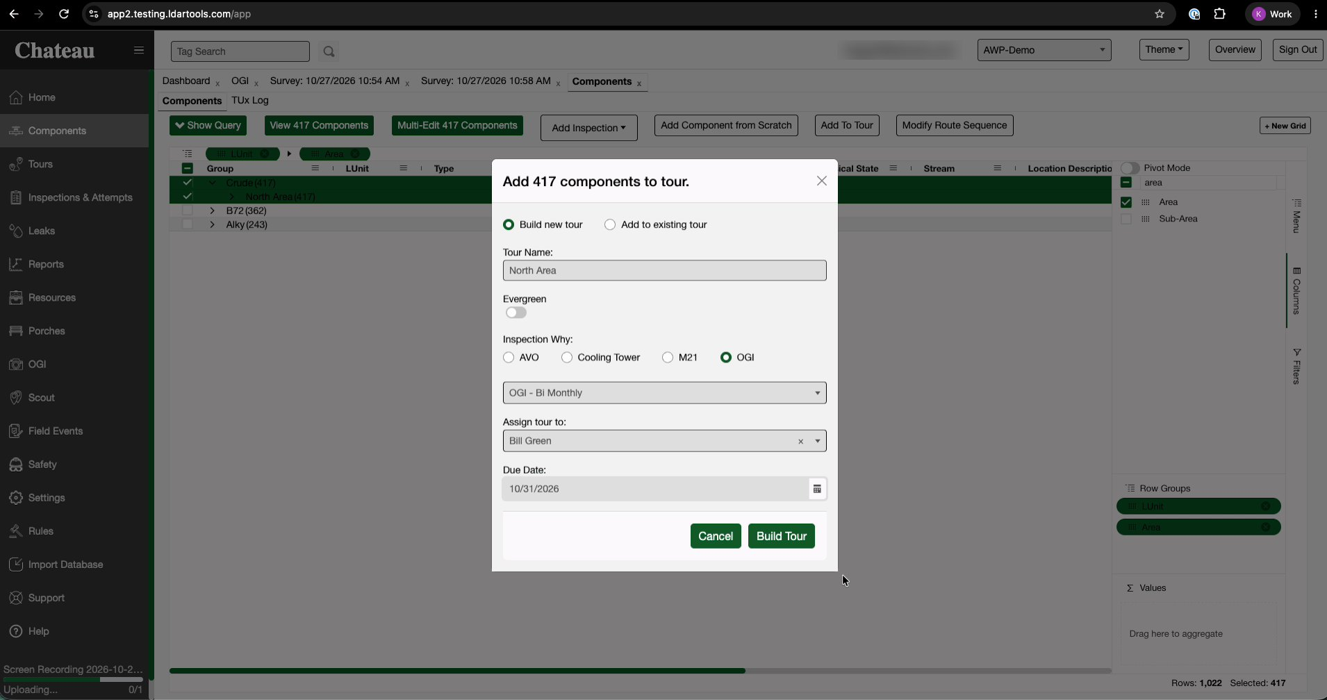Click the Sign Out button

click(1298, 50)
